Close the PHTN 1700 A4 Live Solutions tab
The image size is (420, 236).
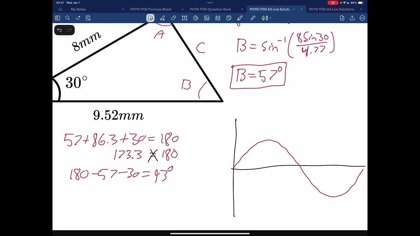point(361,9)
